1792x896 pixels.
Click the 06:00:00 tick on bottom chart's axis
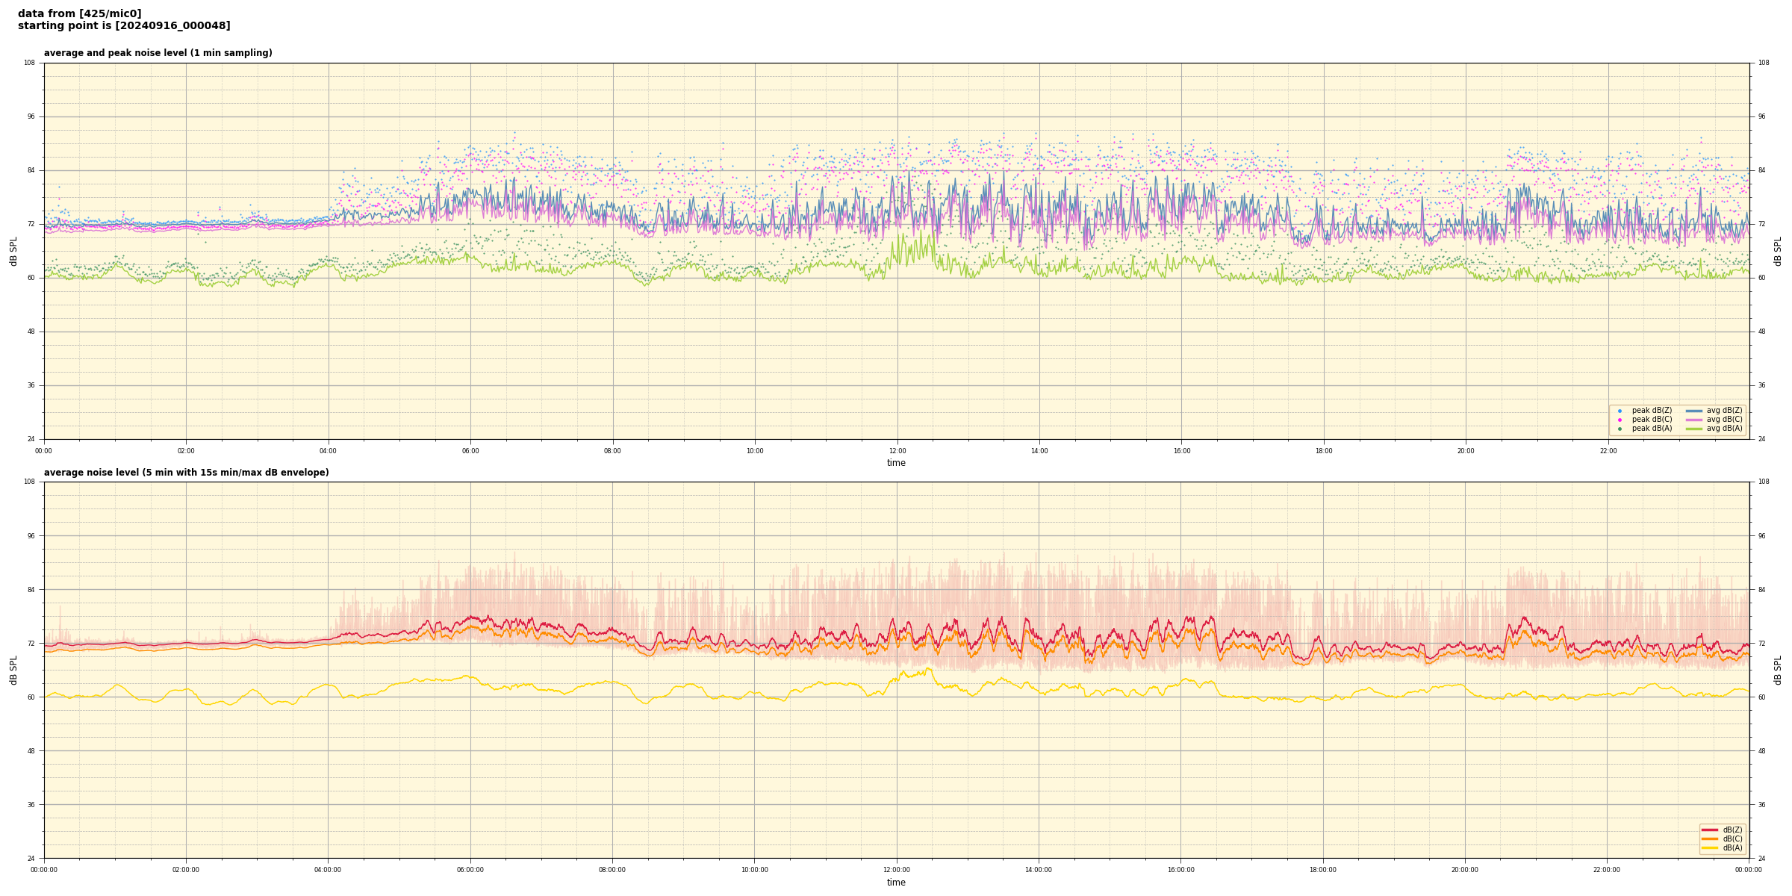470,870
